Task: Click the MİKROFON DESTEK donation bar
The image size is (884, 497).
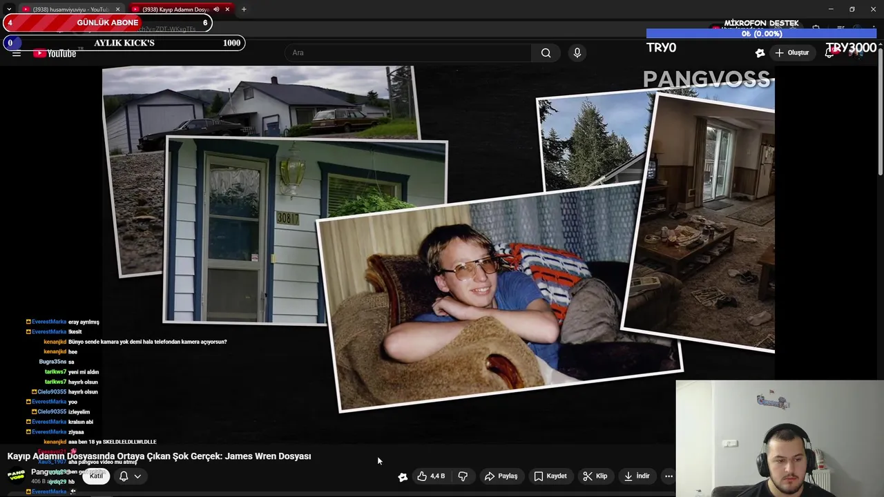Action: click(x=761, y=33)
